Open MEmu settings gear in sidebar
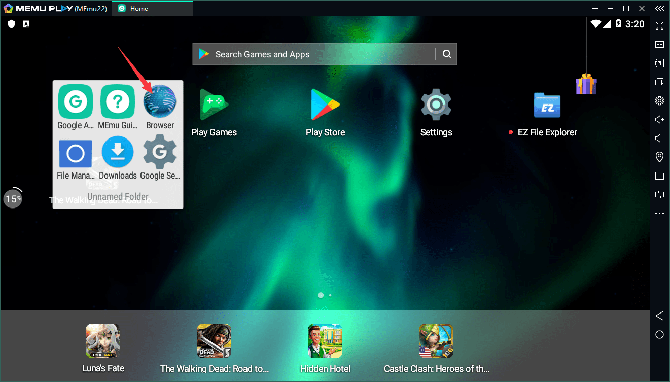 (659, 100)
